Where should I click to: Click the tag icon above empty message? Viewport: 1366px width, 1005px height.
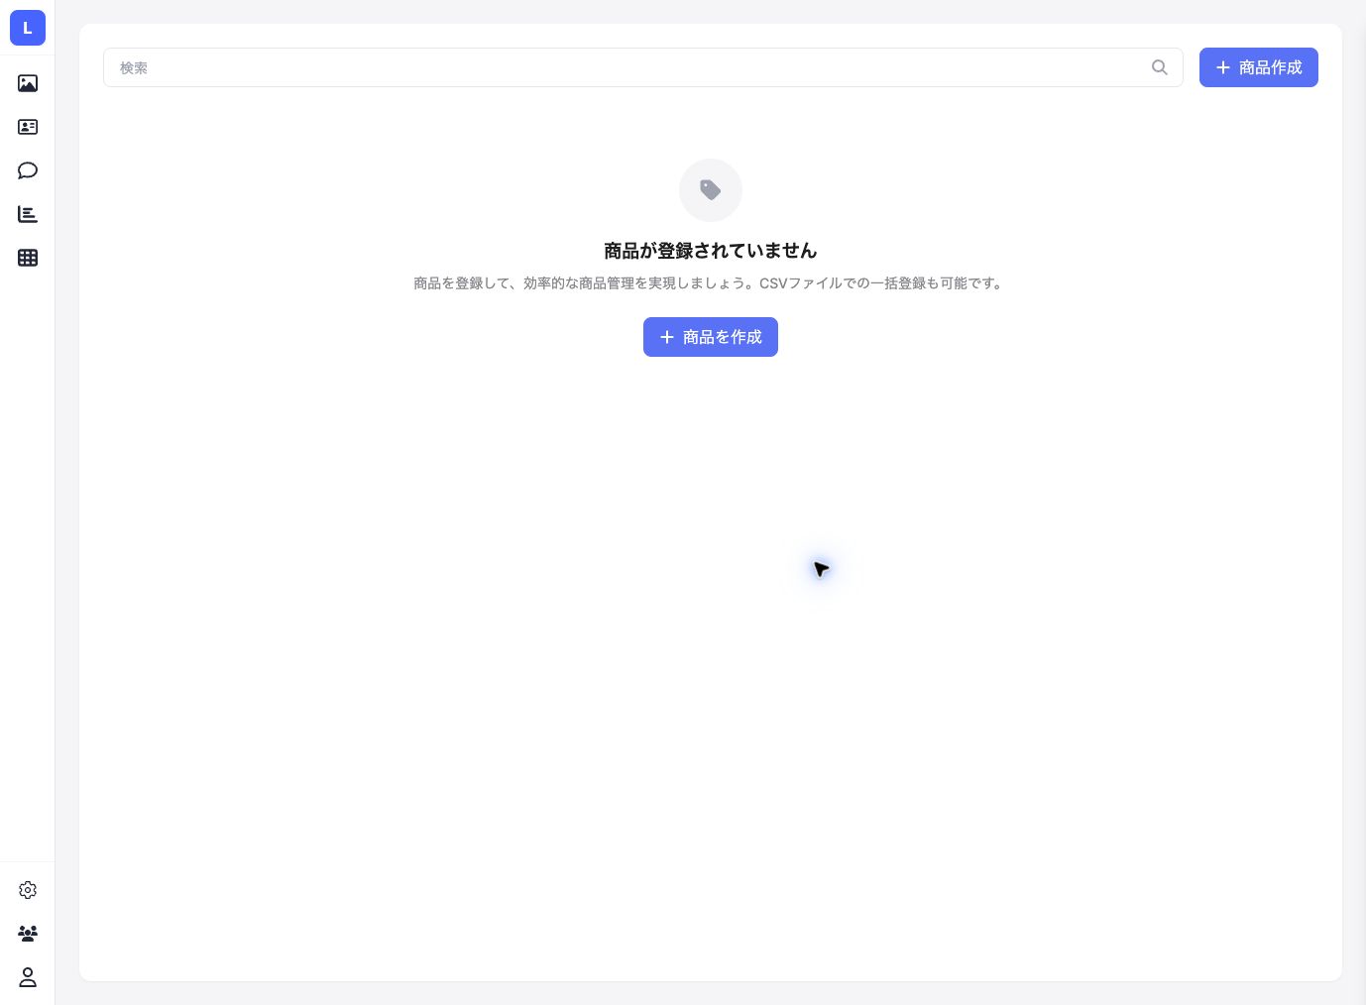(x=710, y=190)
